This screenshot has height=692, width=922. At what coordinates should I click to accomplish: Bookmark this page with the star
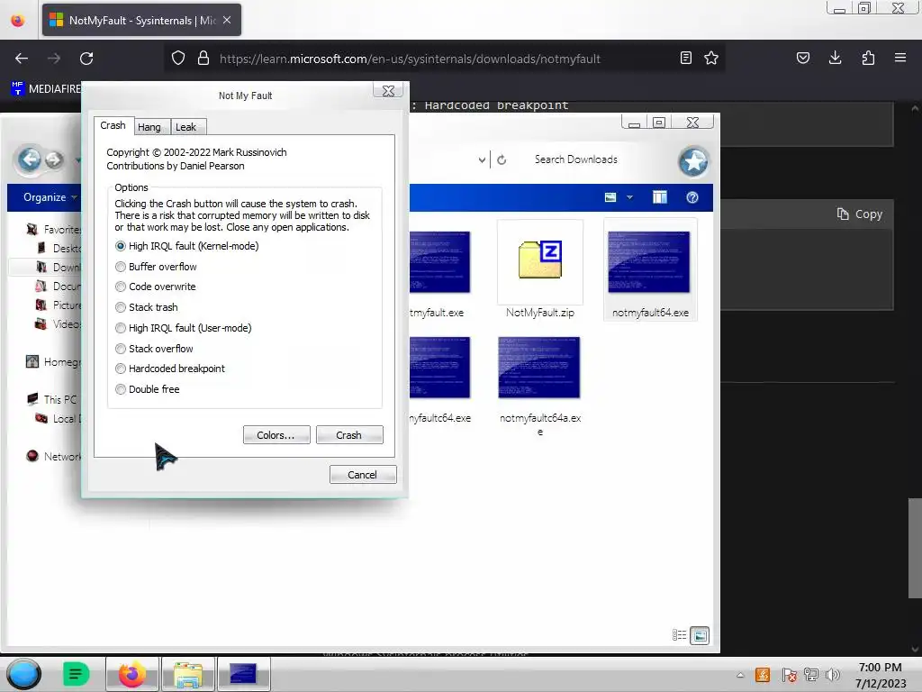(711, 58)
